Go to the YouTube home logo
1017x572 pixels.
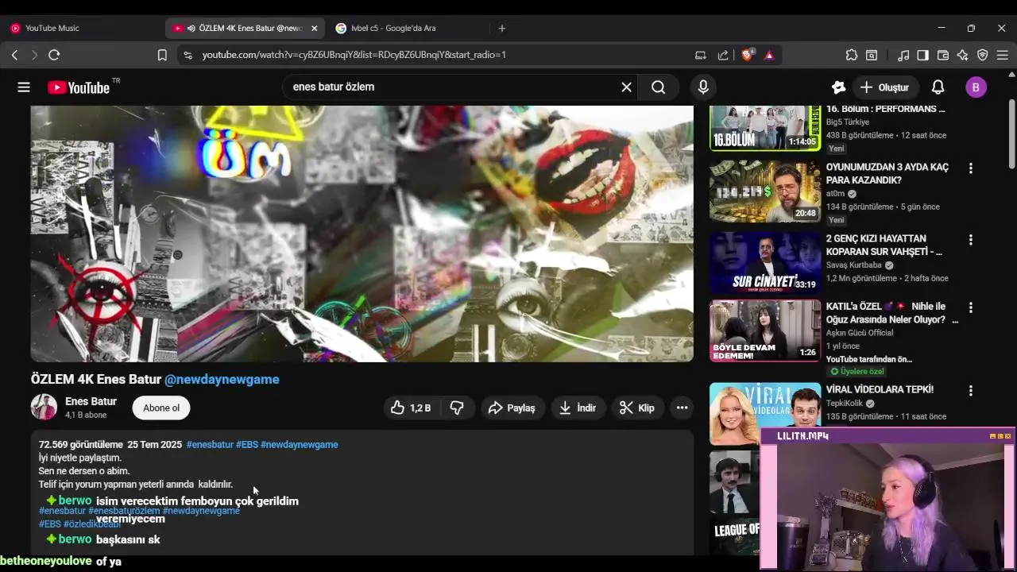[79, 87]
